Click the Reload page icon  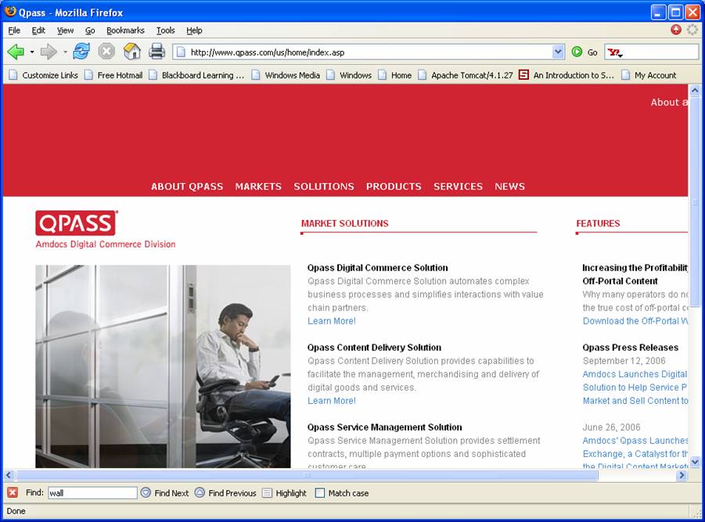(81, 52)
